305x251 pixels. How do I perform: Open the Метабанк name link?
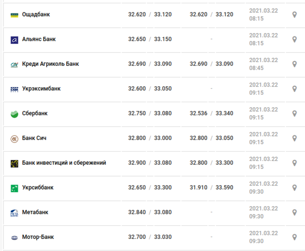tap(35, 212)
